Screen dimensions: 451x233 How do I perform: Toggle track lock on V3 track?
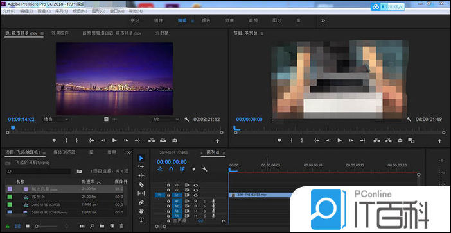(x=168, y=185)
